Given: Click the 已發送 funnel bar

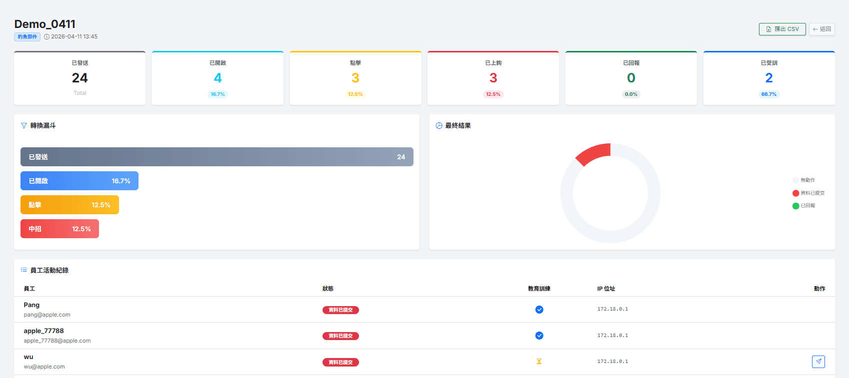Looking at the screenshot, I should click(217, 157).
